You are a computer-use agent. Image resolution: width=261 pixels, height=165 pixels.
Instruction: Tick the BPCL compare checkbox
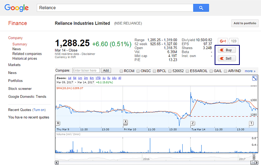(154, 71)
